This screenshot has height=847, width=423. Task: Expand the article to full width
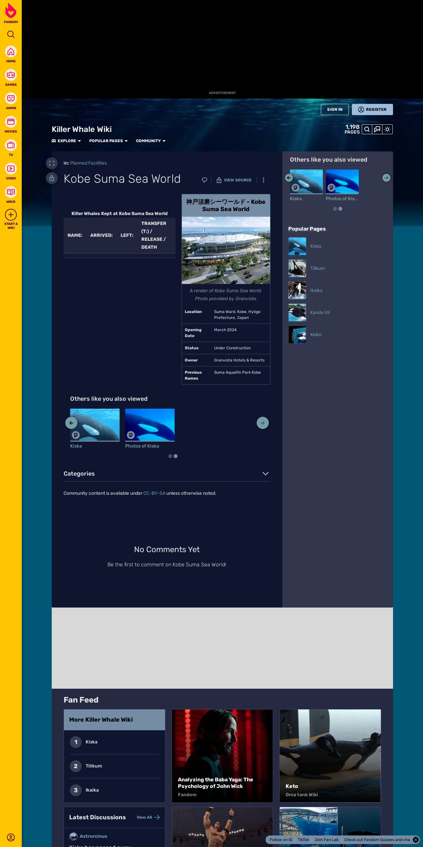pyautogui.click(x=52, y=163)
